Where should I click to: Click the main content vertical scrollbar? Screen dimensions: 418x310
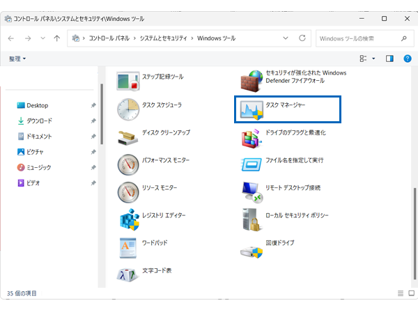(x=415, y=233)
